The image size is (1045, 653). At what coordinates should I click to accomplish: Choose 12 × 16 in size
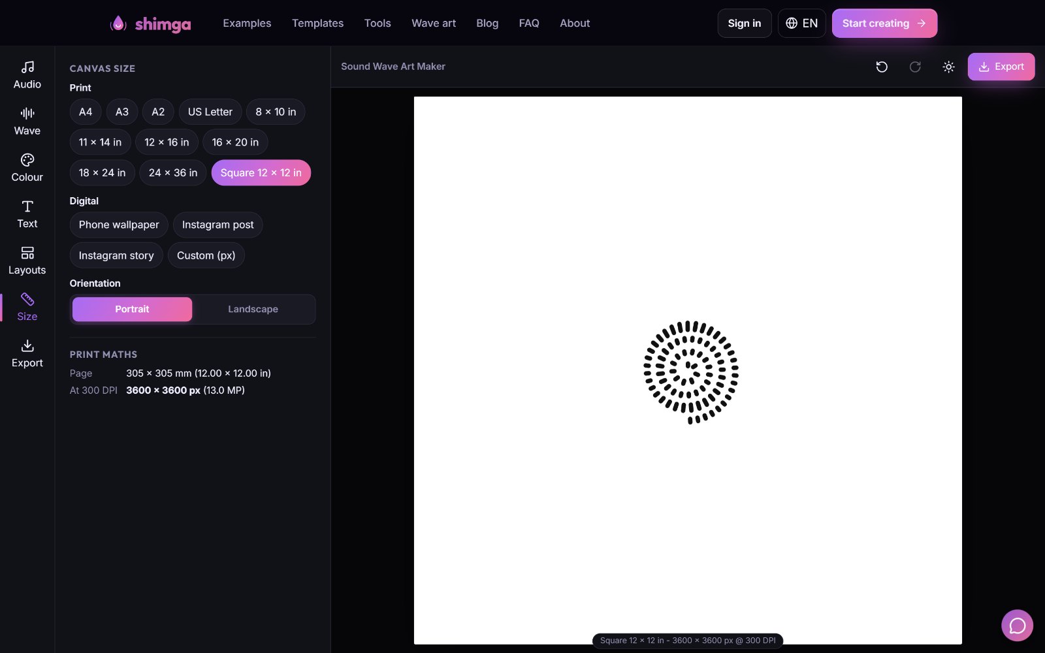coord(167,142)
